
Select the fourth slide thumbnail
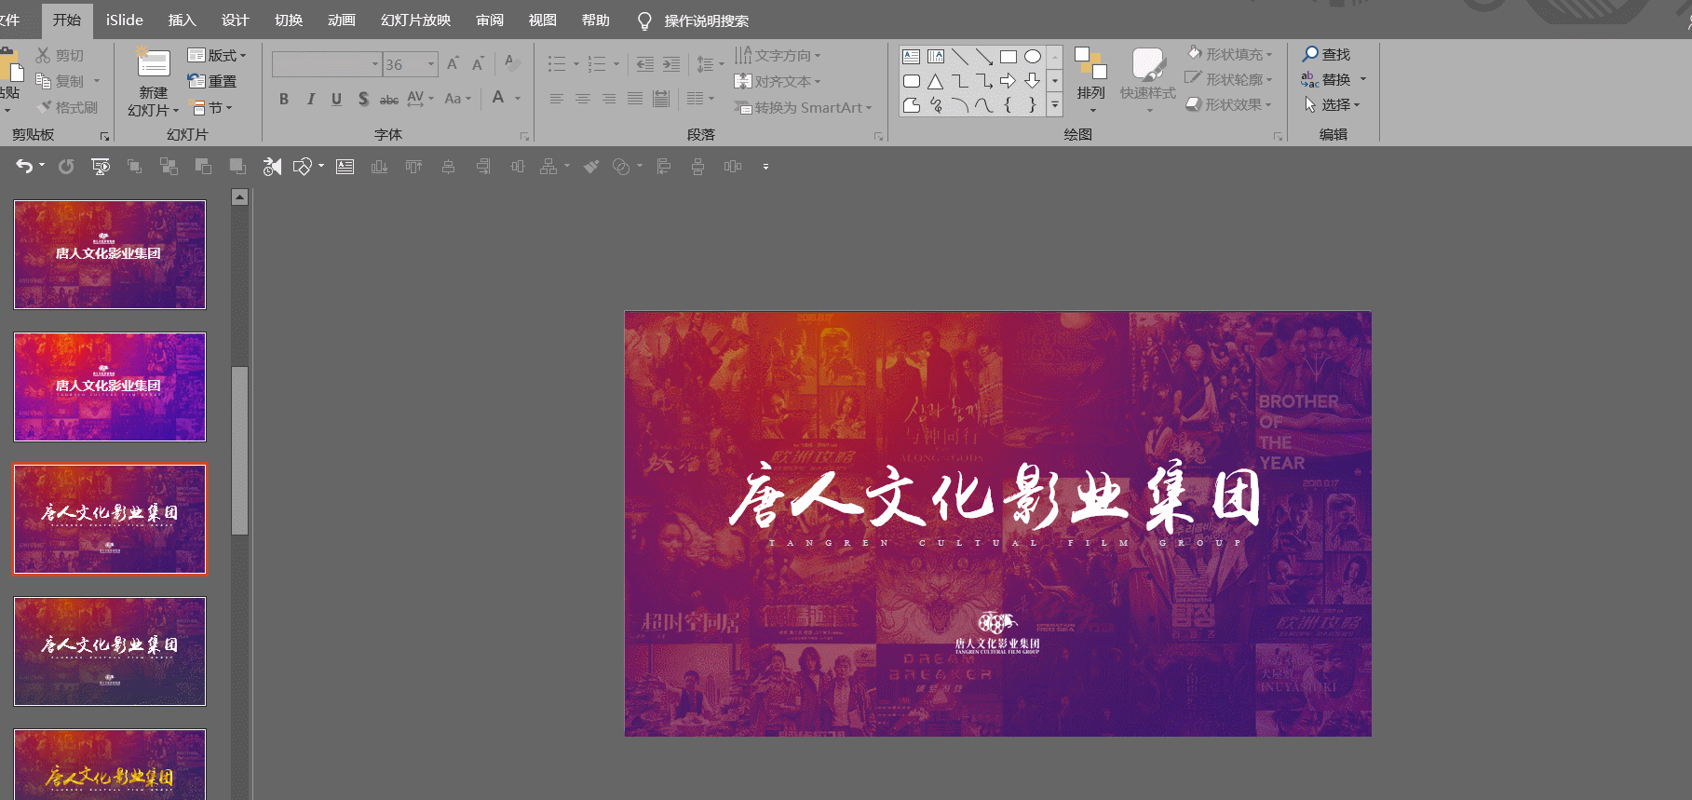[x=110, y=651]
